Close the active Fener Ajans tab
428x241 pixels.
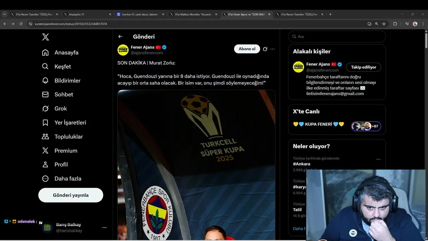pos(269,14)
